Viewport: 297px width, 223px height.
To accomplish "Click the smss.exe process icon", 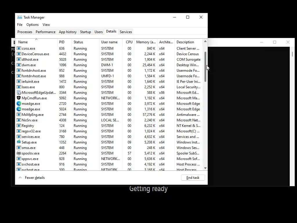I will (19, 148).
